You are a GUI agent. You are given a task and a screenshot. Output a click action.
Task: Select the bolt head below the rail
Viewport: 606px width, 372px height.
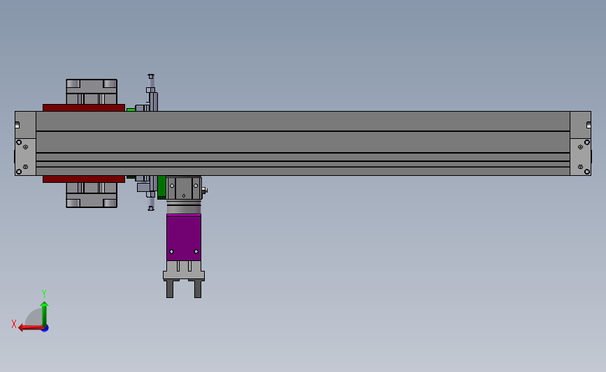(x=151, y=209)
